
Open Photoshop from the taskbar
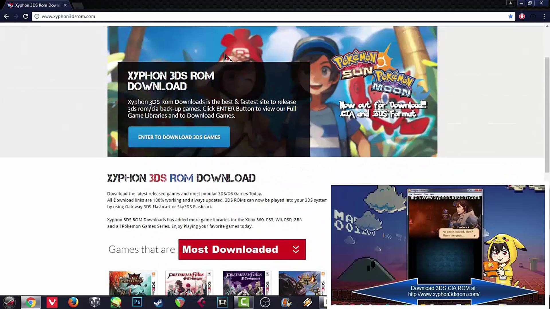coord(137,302)
